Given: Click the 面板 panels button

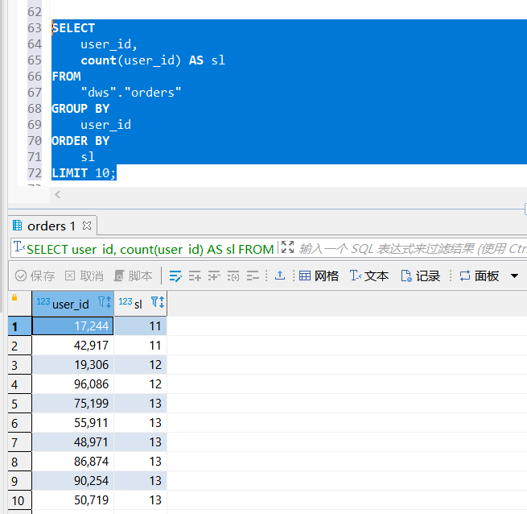Looking at the screenshot, I should point(479,276).
